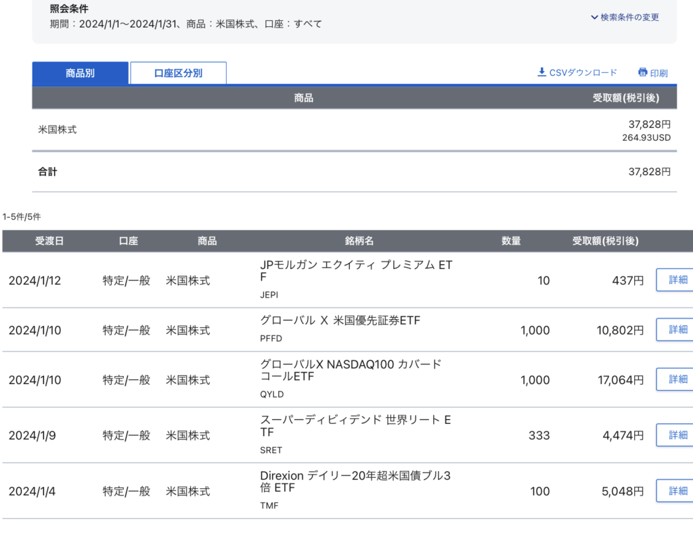Click the quantity 100 in the TMF row

[x=540, y=492]
